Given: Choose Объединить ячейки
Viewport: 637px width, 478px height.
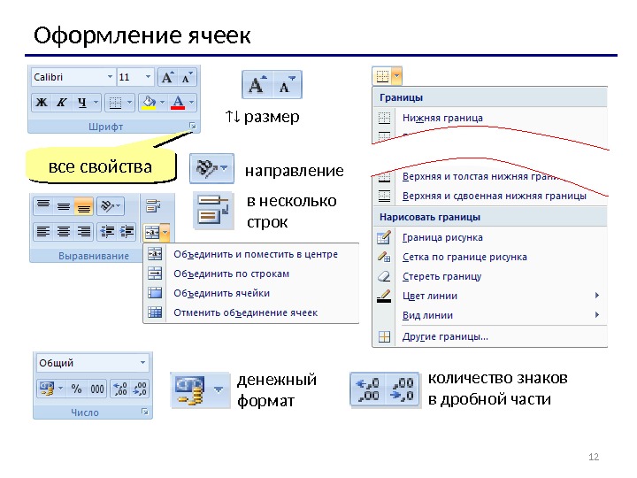Looking at the screenshot, I should pos(251,294).
